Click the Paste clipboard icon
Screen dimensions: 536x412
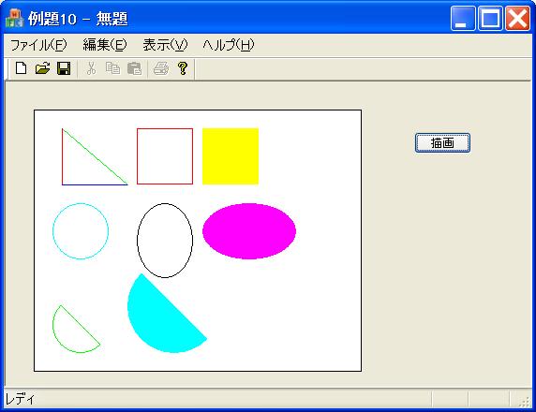point(134,68)
